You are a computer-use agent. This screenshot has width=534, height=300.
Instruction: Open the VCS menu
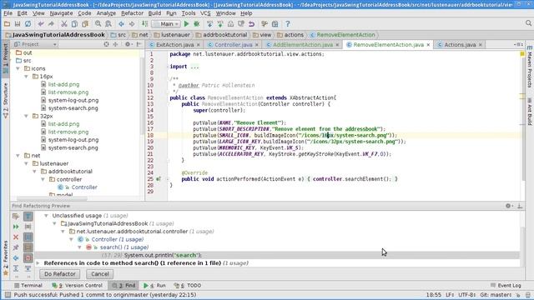(x=205, y=13)
